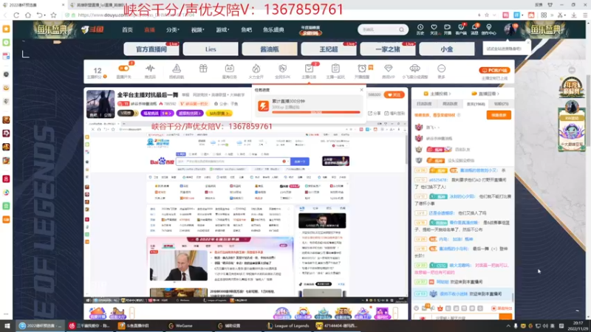The image size is (591, 332).
Task: Open the 鱼吧 nav item
Action: 246,30
